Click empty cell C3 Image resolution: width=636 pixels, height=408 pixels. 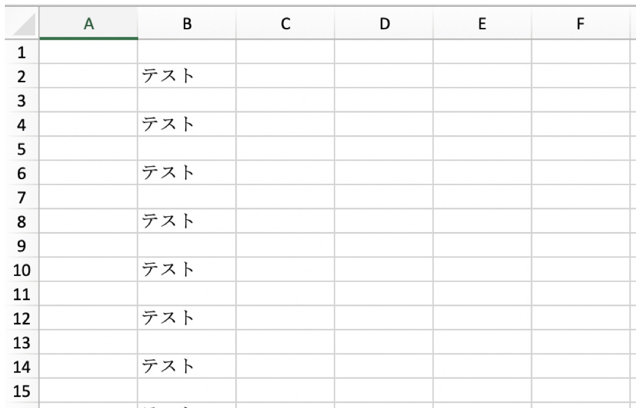pos(285,101)
